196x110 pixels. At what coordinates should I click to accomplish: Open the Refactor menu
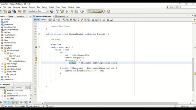pos(32,7)
